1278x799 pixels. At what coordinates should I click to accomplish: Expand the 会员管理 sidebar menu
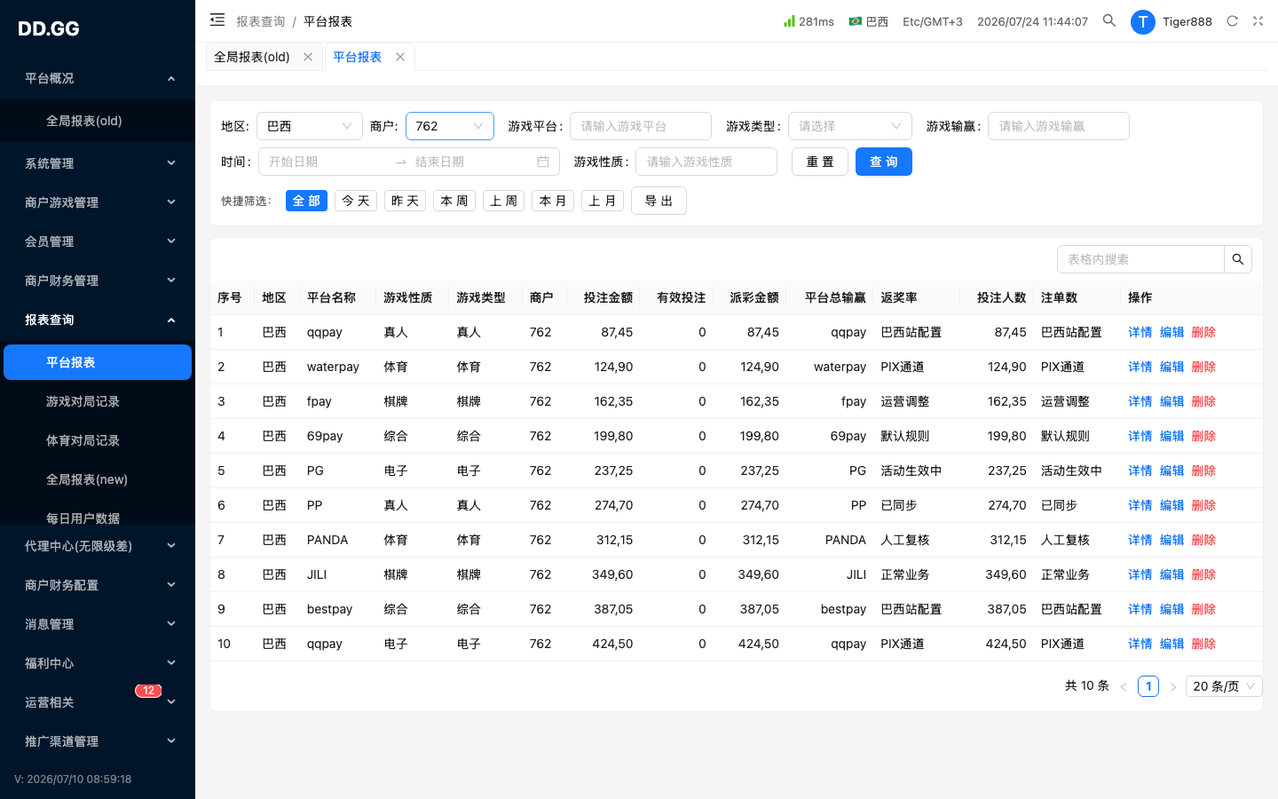(x=98, y=241)
